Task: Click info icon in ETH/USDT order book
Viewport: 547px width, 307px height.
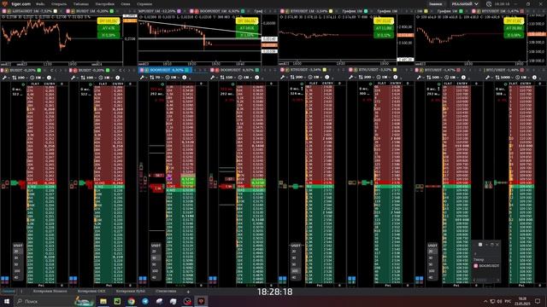Action: point(395,78)
